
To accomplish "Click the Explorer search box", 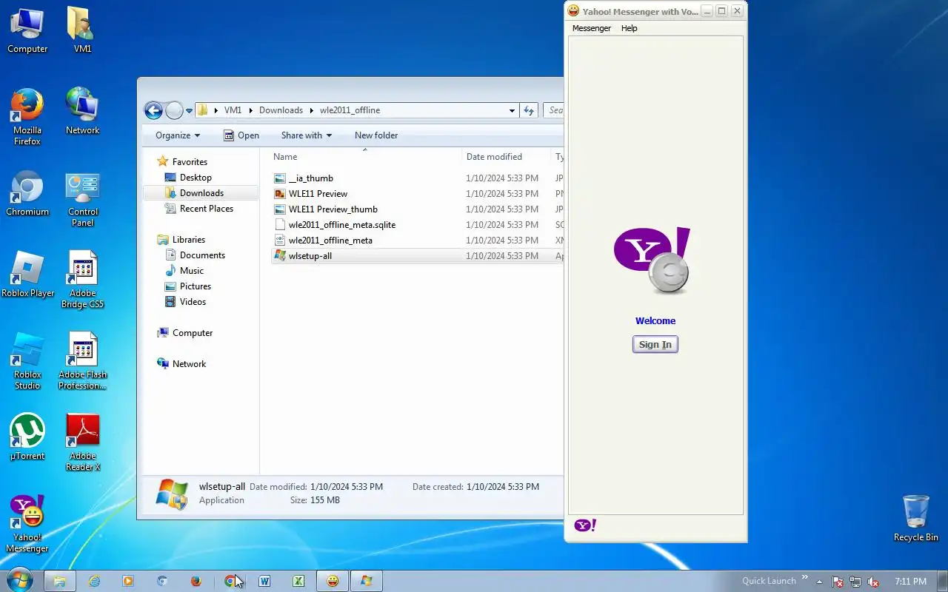I will (554, 110).
